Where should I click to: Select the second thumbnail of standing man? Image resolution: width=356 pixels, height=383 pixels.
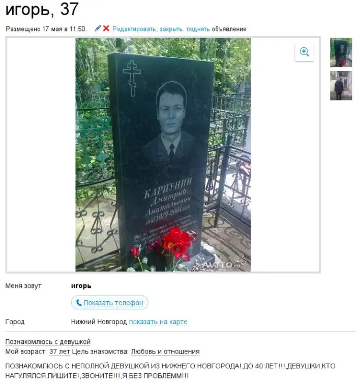341,86
